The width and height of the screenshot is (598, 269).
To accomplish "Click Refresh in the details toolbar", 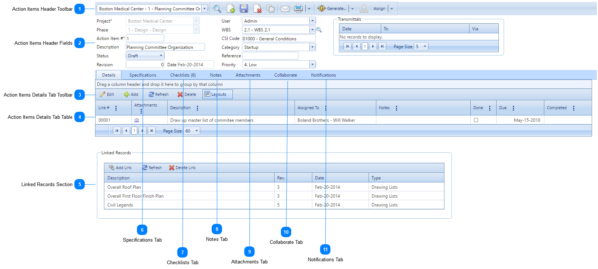I will (x=158, y=94).
